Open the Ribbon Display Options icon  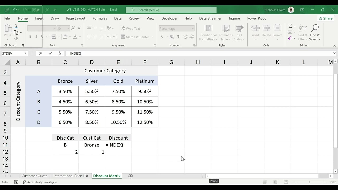[x=302, y=10]
